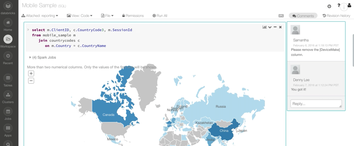The height and width of the screenshot is (146, 354).
Task: Click the 'from mobile_sample m' code line
Action: [x=54, y=35]
